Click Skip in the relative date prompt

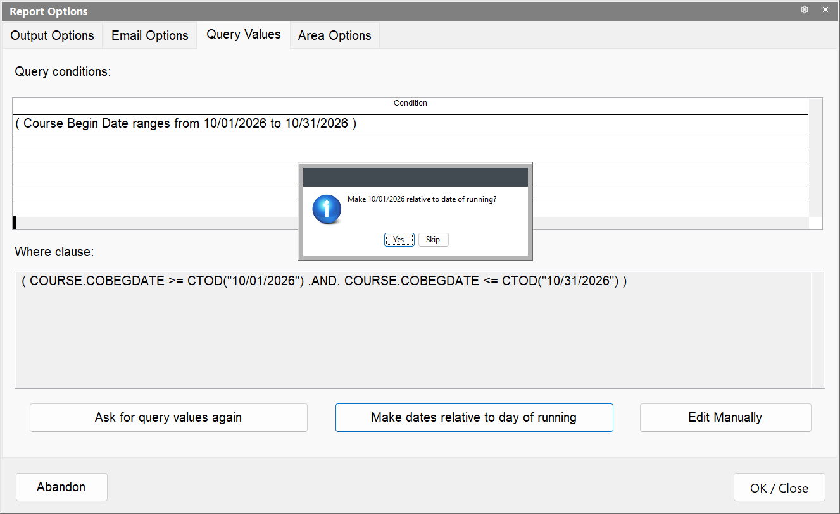click(433, 240)
